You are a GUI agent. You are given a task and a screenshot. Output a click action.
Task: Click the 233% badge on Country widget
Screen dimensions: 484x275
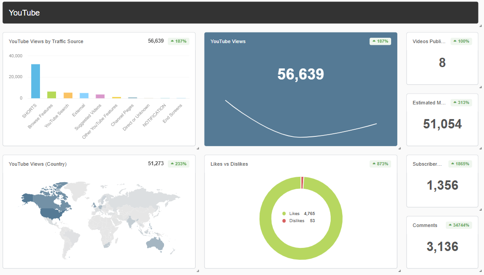(178, 164)
